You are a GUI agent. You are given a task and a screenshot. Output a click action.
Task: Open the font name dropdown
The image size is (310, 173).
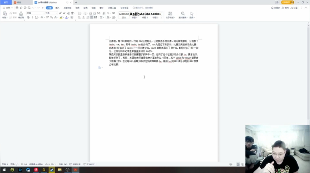[43, 13]
